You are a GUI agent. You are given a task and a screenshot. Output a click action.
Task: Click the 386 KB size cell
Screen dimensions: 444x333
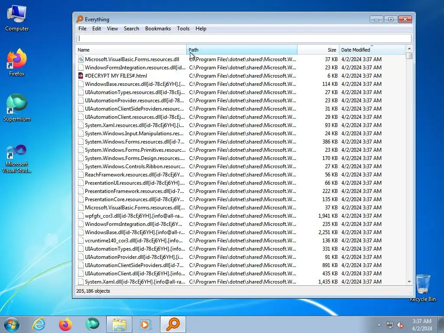point(330,142)
